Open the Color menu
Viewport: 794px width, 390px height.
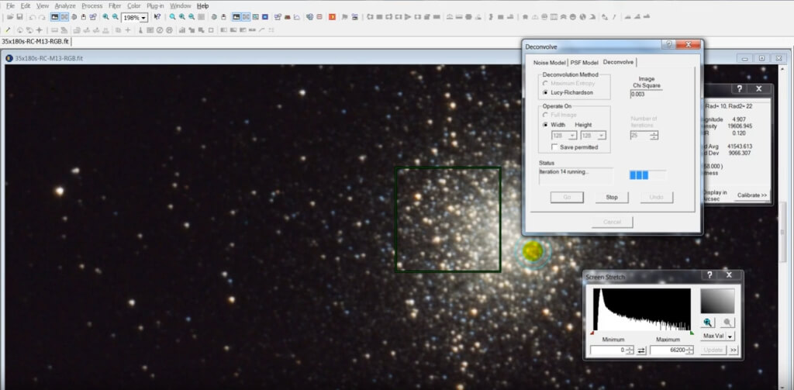coord(133,6)
